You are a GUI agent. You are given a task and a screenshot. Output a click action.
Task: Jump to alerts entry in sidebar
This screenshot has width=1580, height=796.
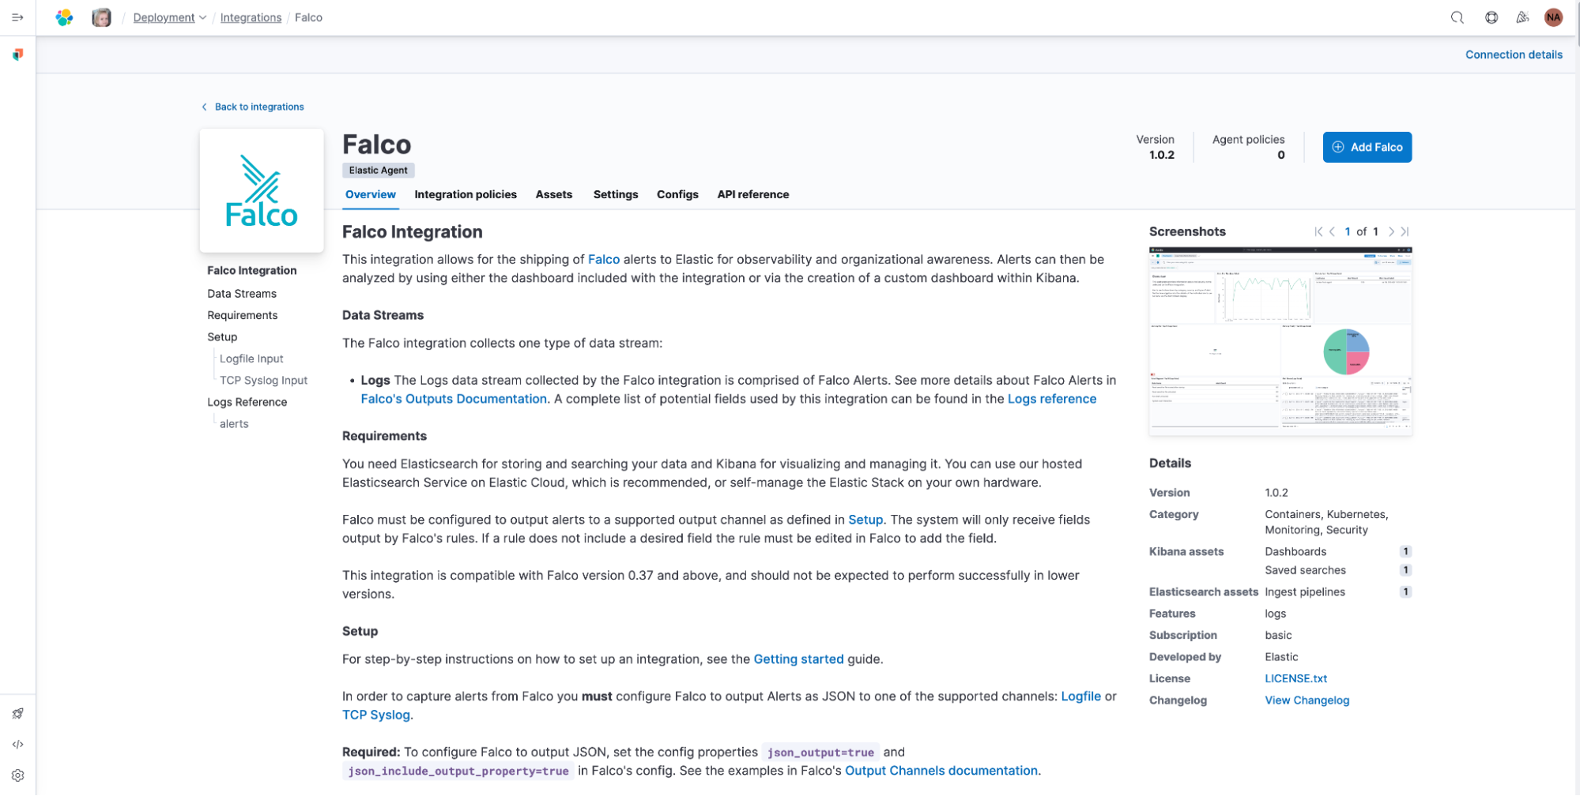pyautogui.click(x=234, y=423)
